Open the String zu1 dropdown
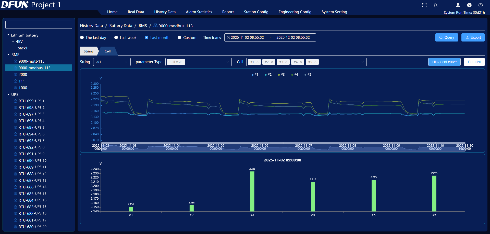 tap(112, 62)
